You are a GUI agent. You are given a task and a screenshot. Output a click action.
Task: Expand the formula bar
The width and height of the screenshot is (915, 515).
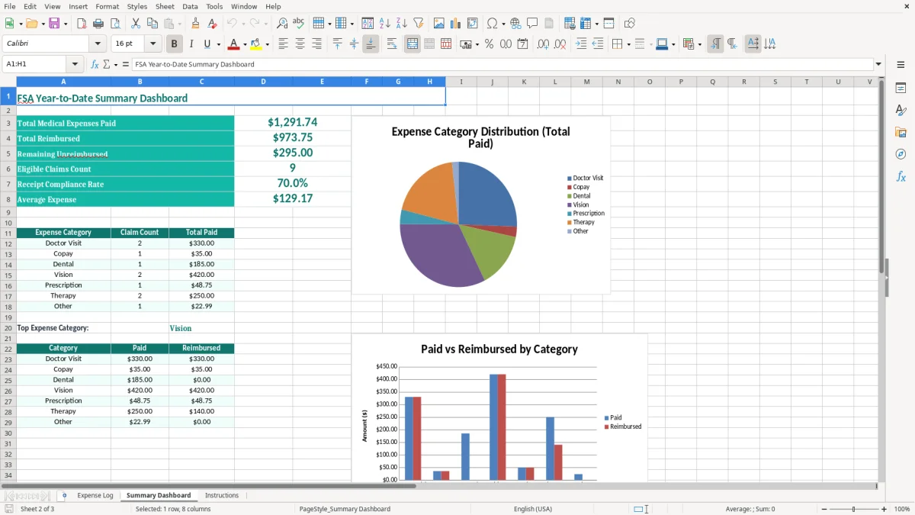point(878,64)
